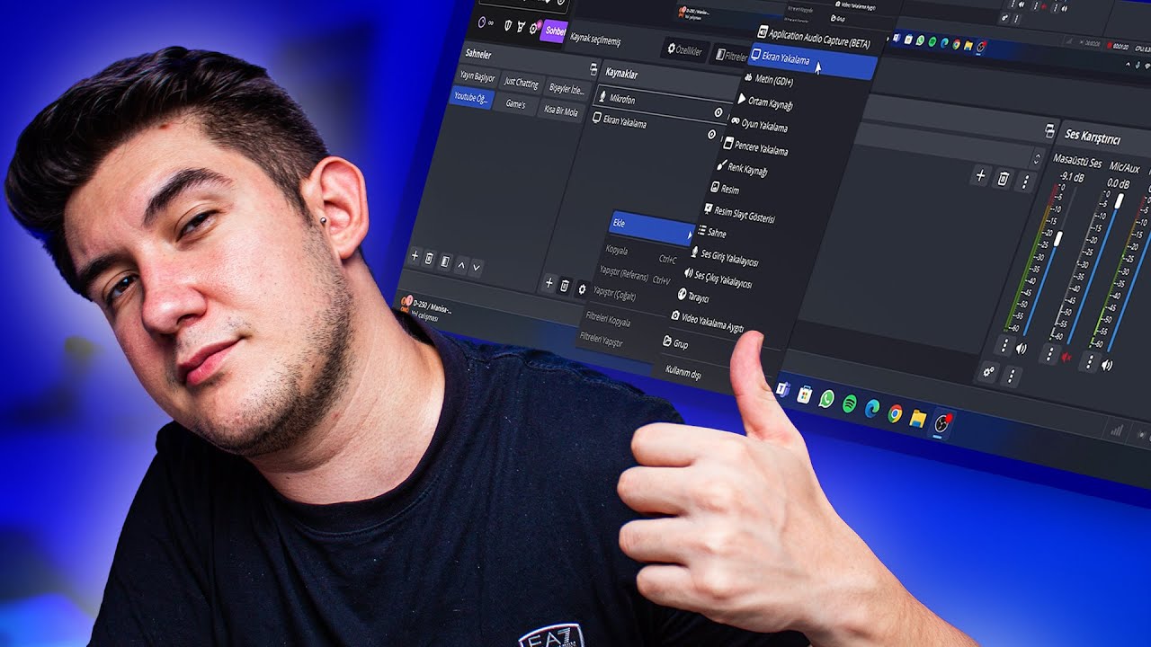Open three-dot menu beside middle panel trash
1151x647 pixels.
pyautogui.click(x=1025, y=182)
